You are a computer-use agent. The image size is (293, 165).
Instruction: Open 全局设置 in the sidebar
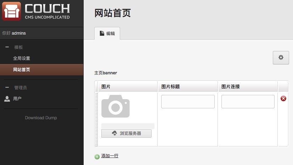(x=22, y=58)
